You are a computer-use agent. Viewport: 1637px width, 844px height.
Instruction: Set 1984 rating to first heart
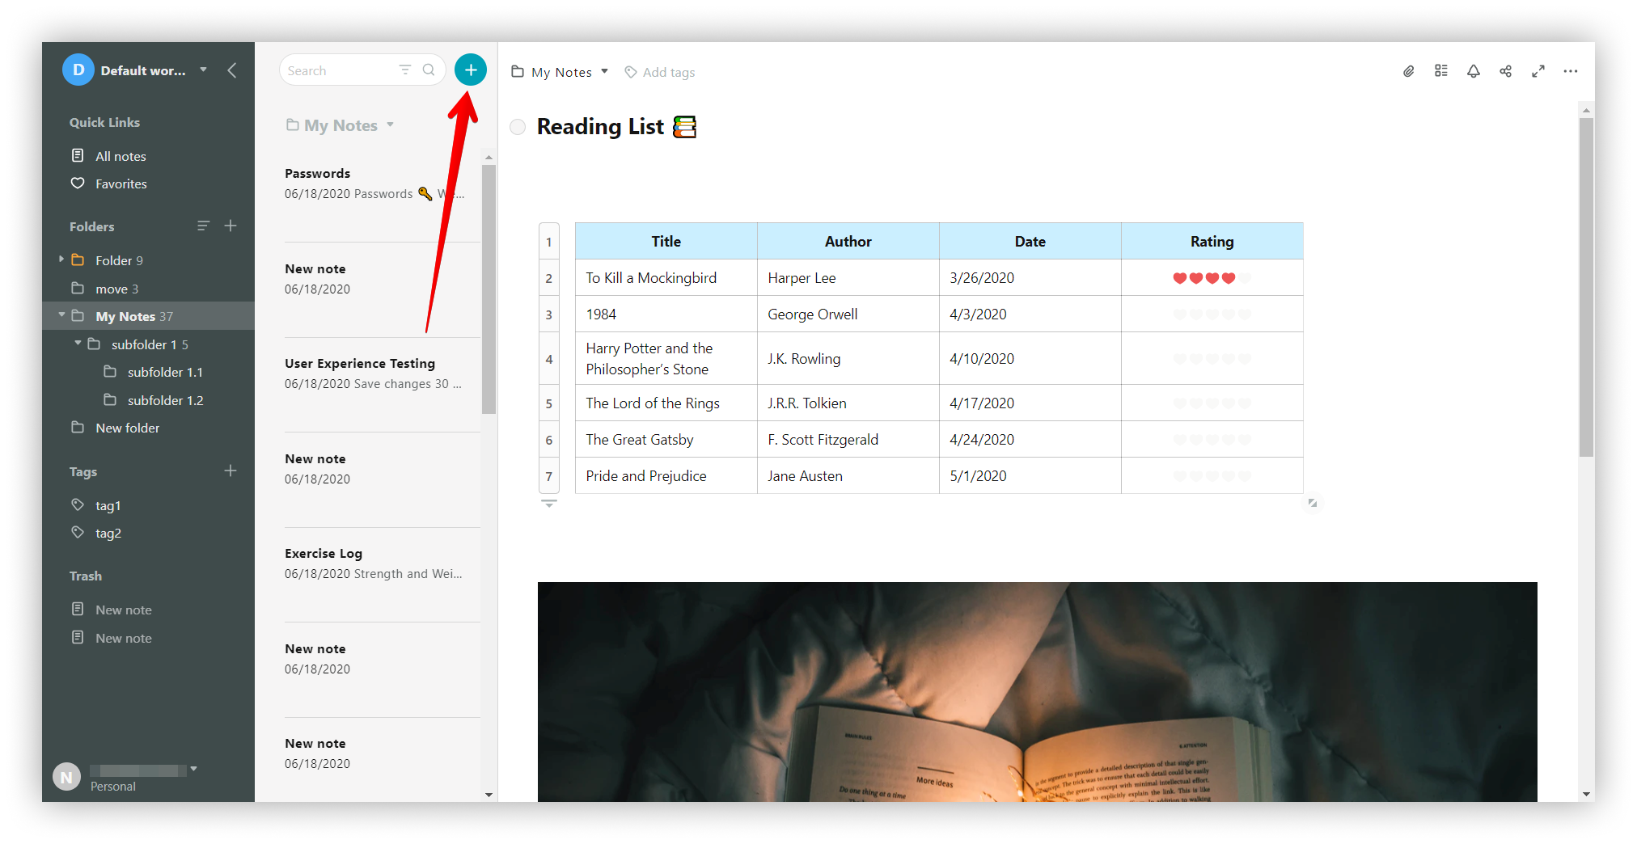point(1179,314)
